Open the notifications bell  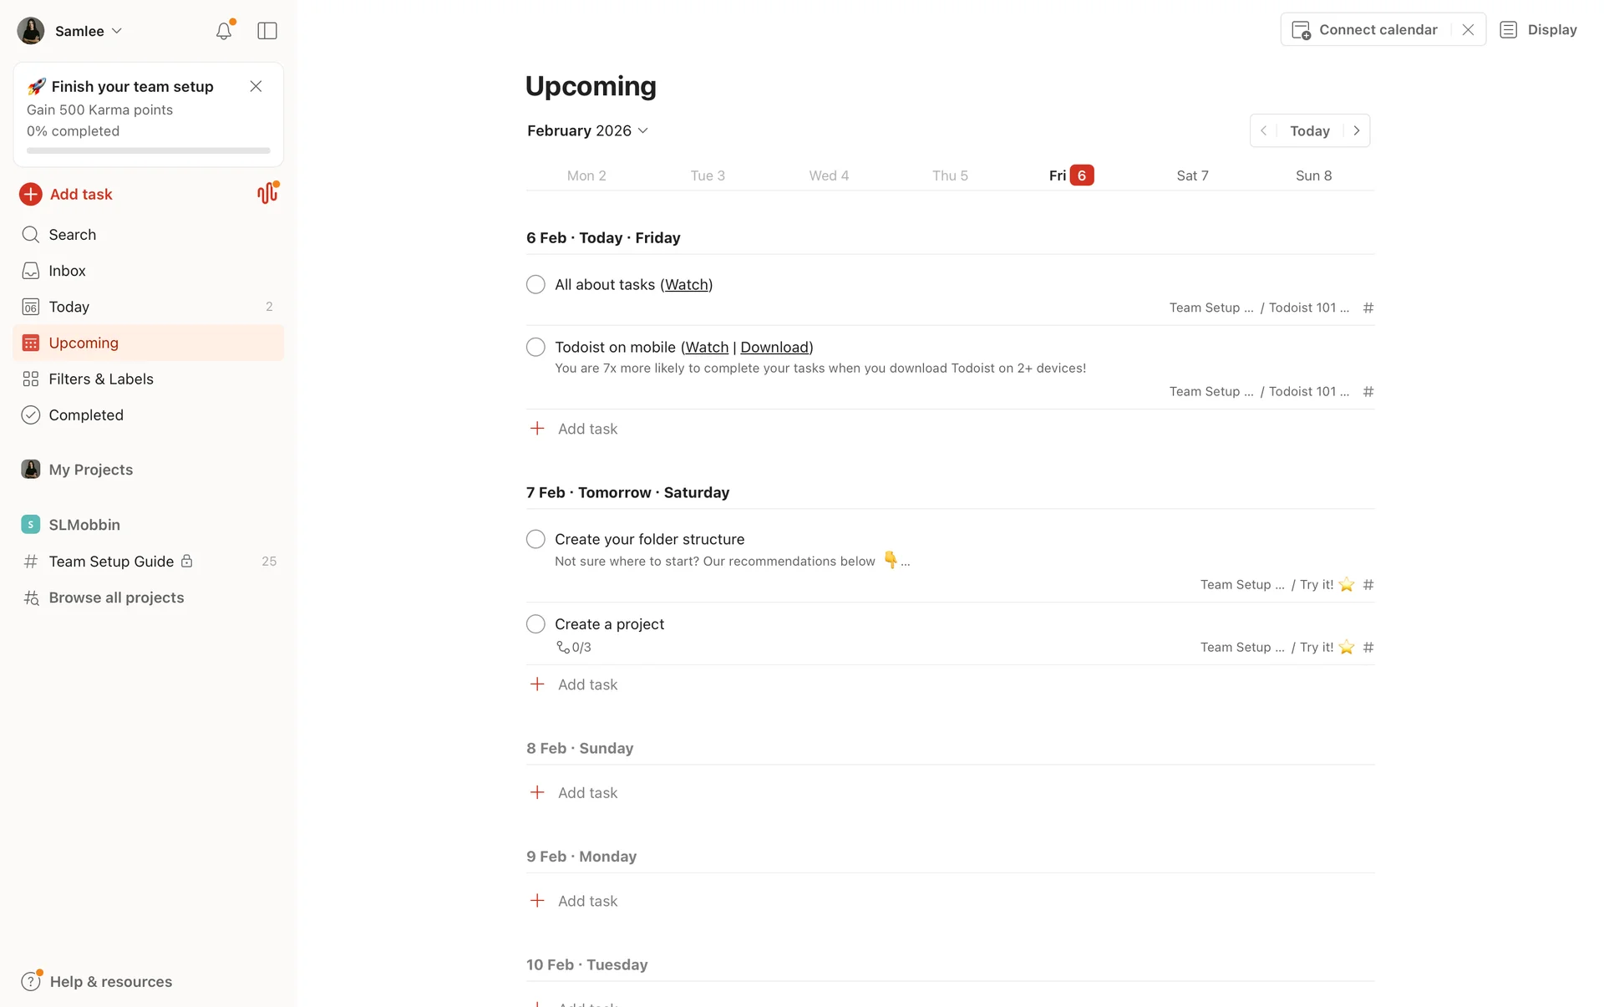pyautogui.click(x=223, y=31)
